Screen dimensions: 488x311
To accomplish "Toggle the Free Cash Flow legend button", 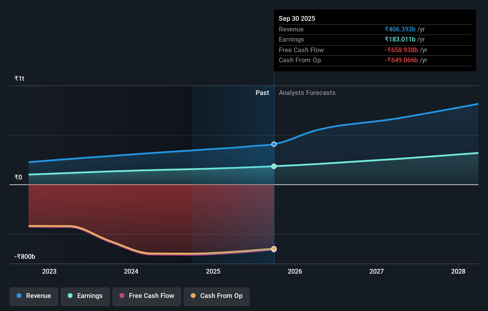I will tap(147, 296).
